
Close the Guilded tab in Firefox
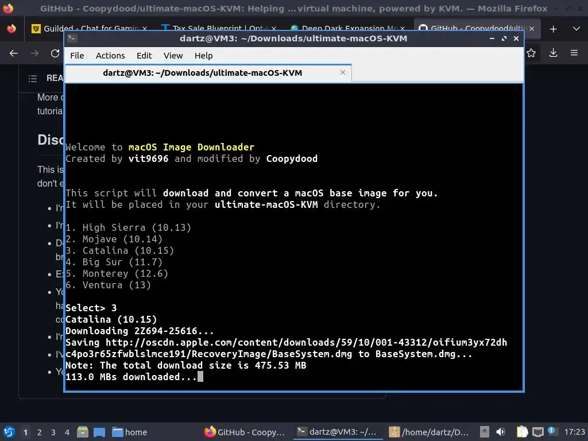pyautogui.click(x=144, y=29)
